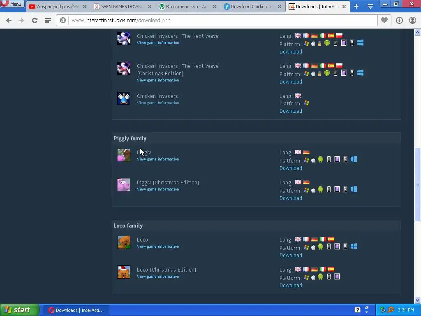
Task: Open the user account icon
Action: click(412, 21)
